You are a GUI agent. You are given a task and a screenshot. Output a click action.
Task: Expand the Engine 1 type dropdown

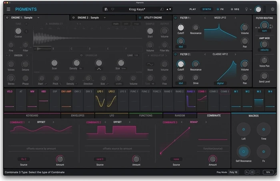(x=38, y=18)
